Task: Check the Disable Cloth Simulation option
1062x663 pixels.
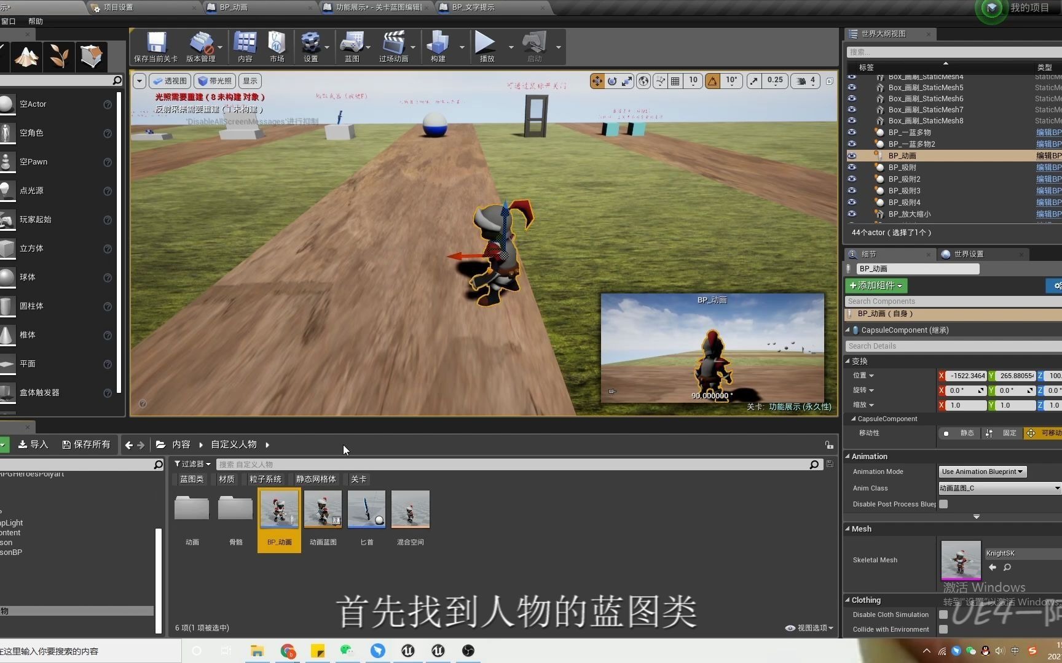Action: [x=944, y=614]
